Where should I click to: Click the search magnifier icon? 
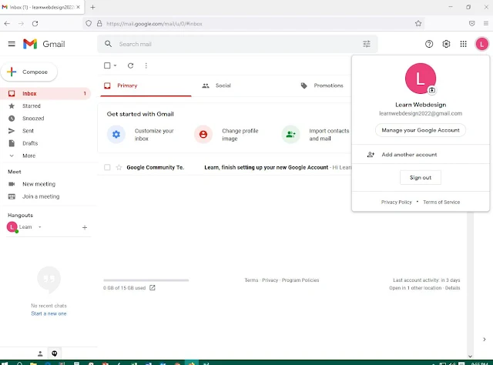click(x=108, y=44)
